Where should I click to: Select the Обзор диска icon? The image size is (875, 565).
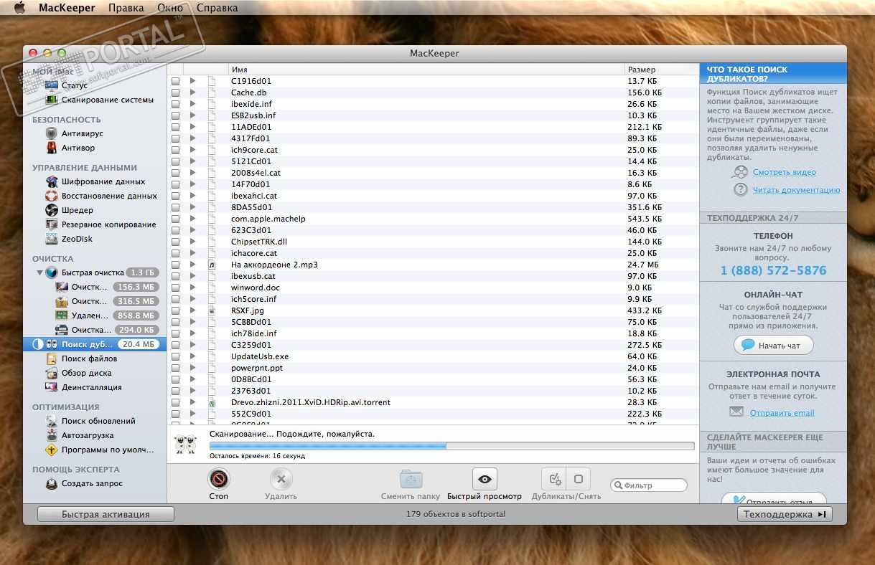(x=52, y=373)
